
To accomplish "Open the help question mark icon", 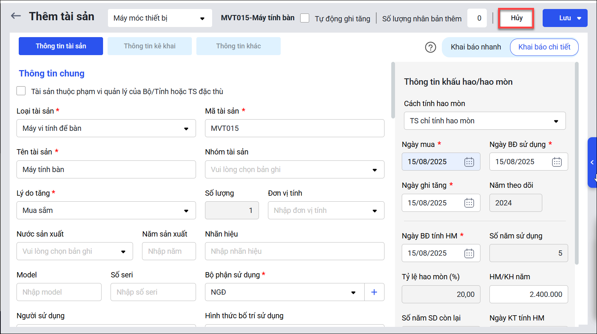I will (x=431, y=47).
